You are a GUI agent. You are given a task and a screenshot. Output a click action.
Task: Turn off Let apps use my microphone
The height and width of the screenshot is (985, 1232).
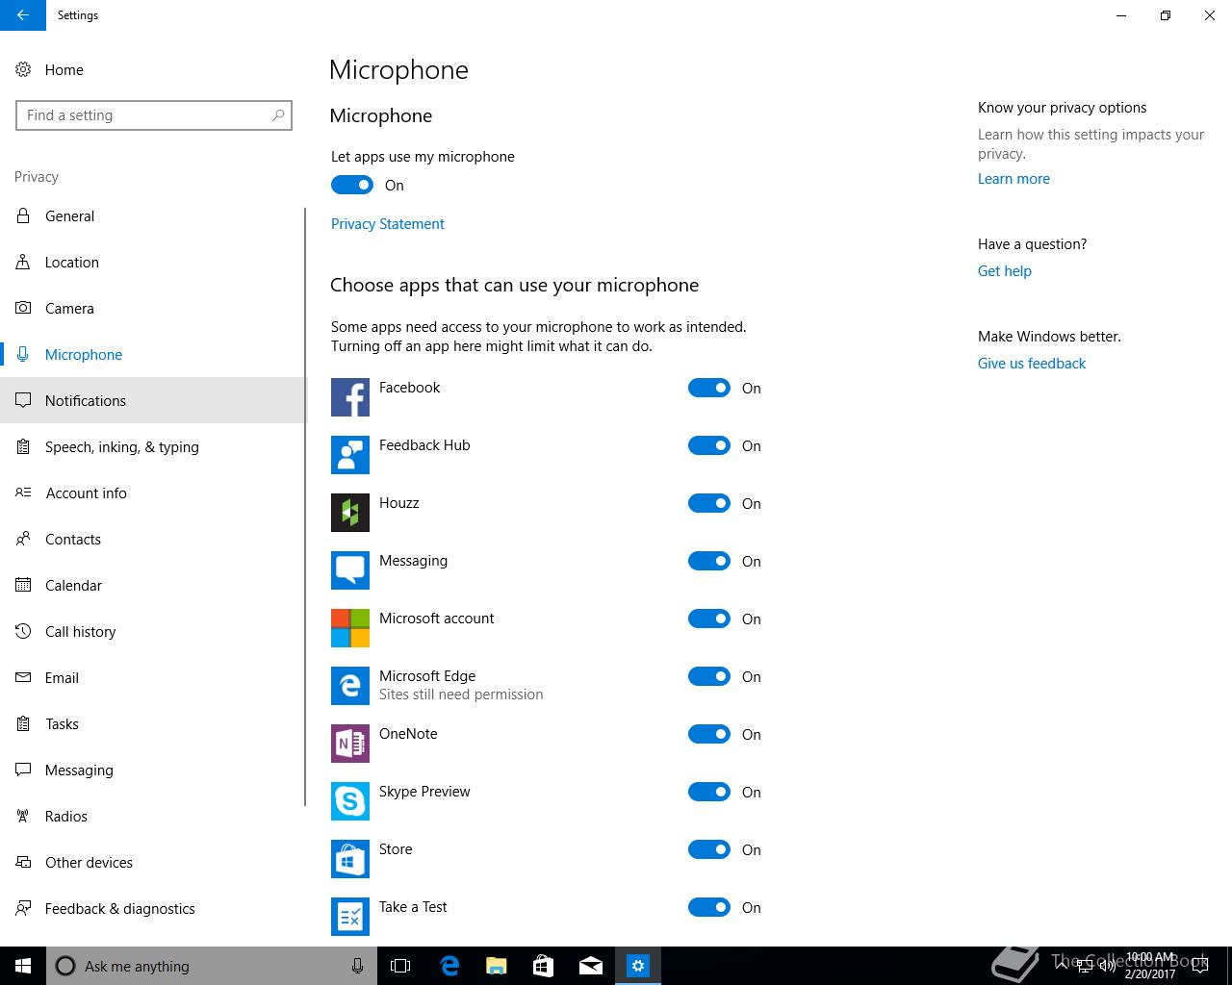click(352, 185)
